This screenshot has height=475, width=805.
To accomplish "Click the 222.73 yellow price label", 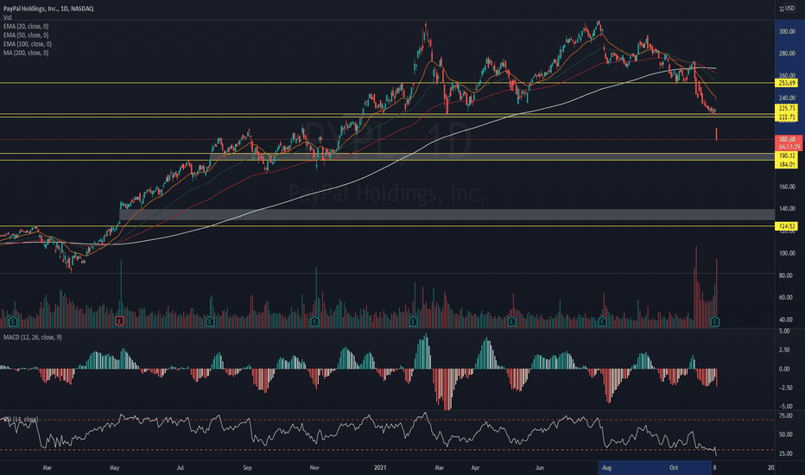I will click(787, 117).
